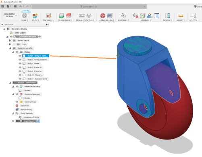202x157 pixels.
Task: Click the Manufacturing criteria icon
Action: (110, 16)
